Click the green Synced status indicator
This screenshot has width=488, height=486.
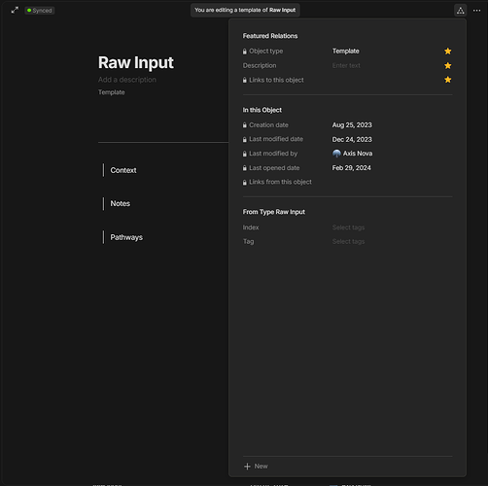40,11
